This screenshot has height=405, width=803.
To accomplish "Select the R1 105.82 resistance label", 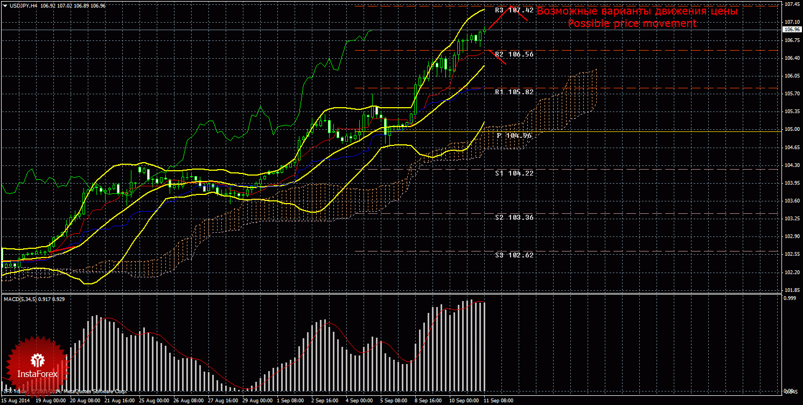I will coord(514,92).
